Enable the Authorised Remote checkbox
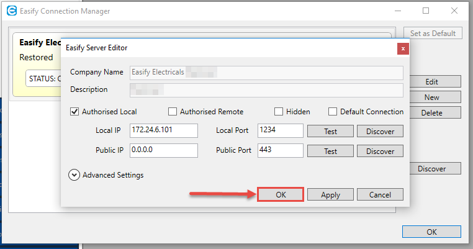This screenshot has height=249, width=473. tap(173, 112)
